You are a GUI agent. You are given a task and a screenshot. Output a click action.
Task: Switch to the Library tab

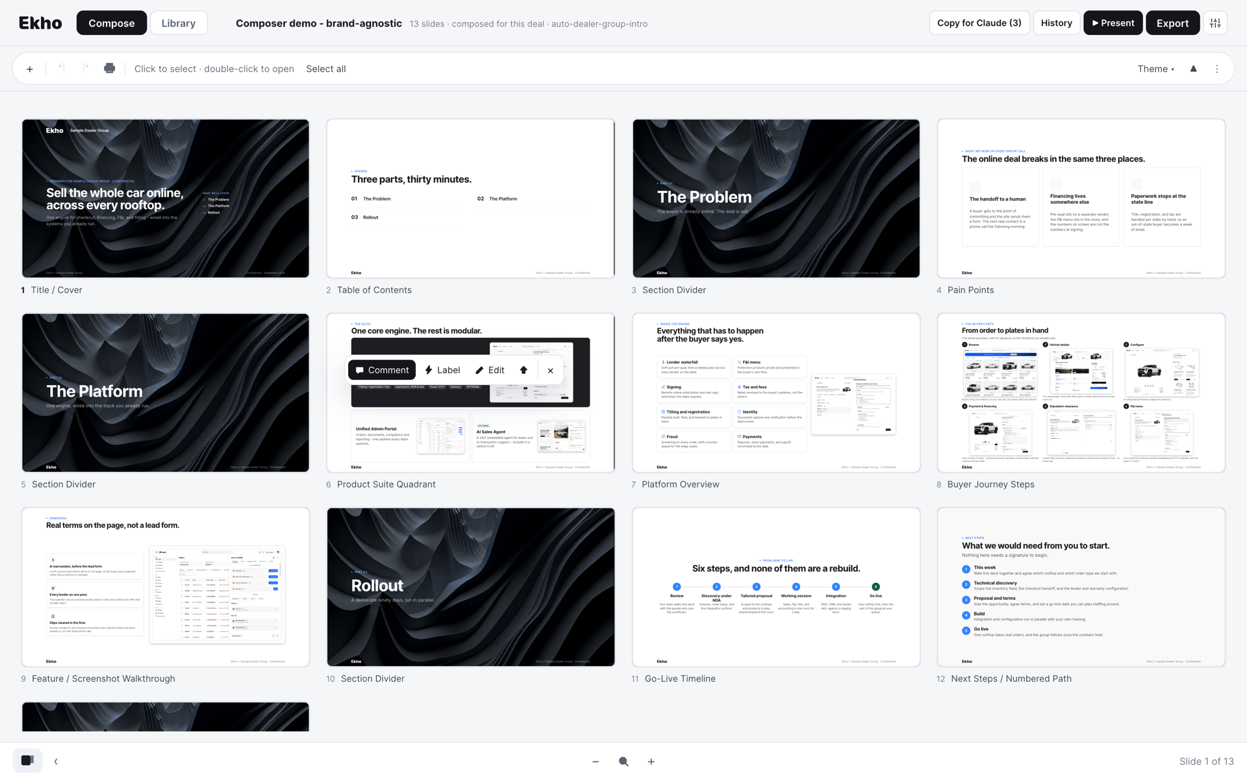coord(179,23)
